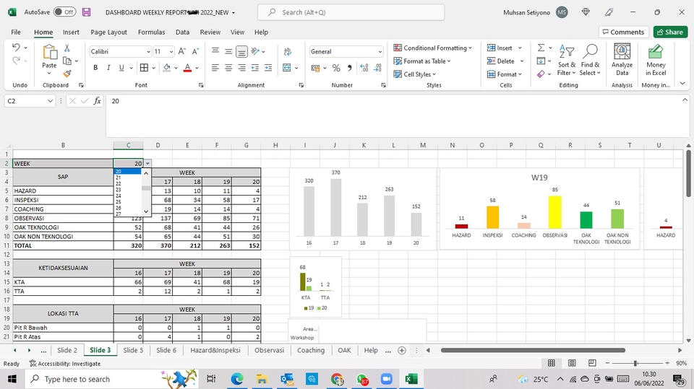The height and width of the screenshot is (389, 694).
Task: Open the font name dropdown
Action: pyautogui.click(x=145, y=52)
